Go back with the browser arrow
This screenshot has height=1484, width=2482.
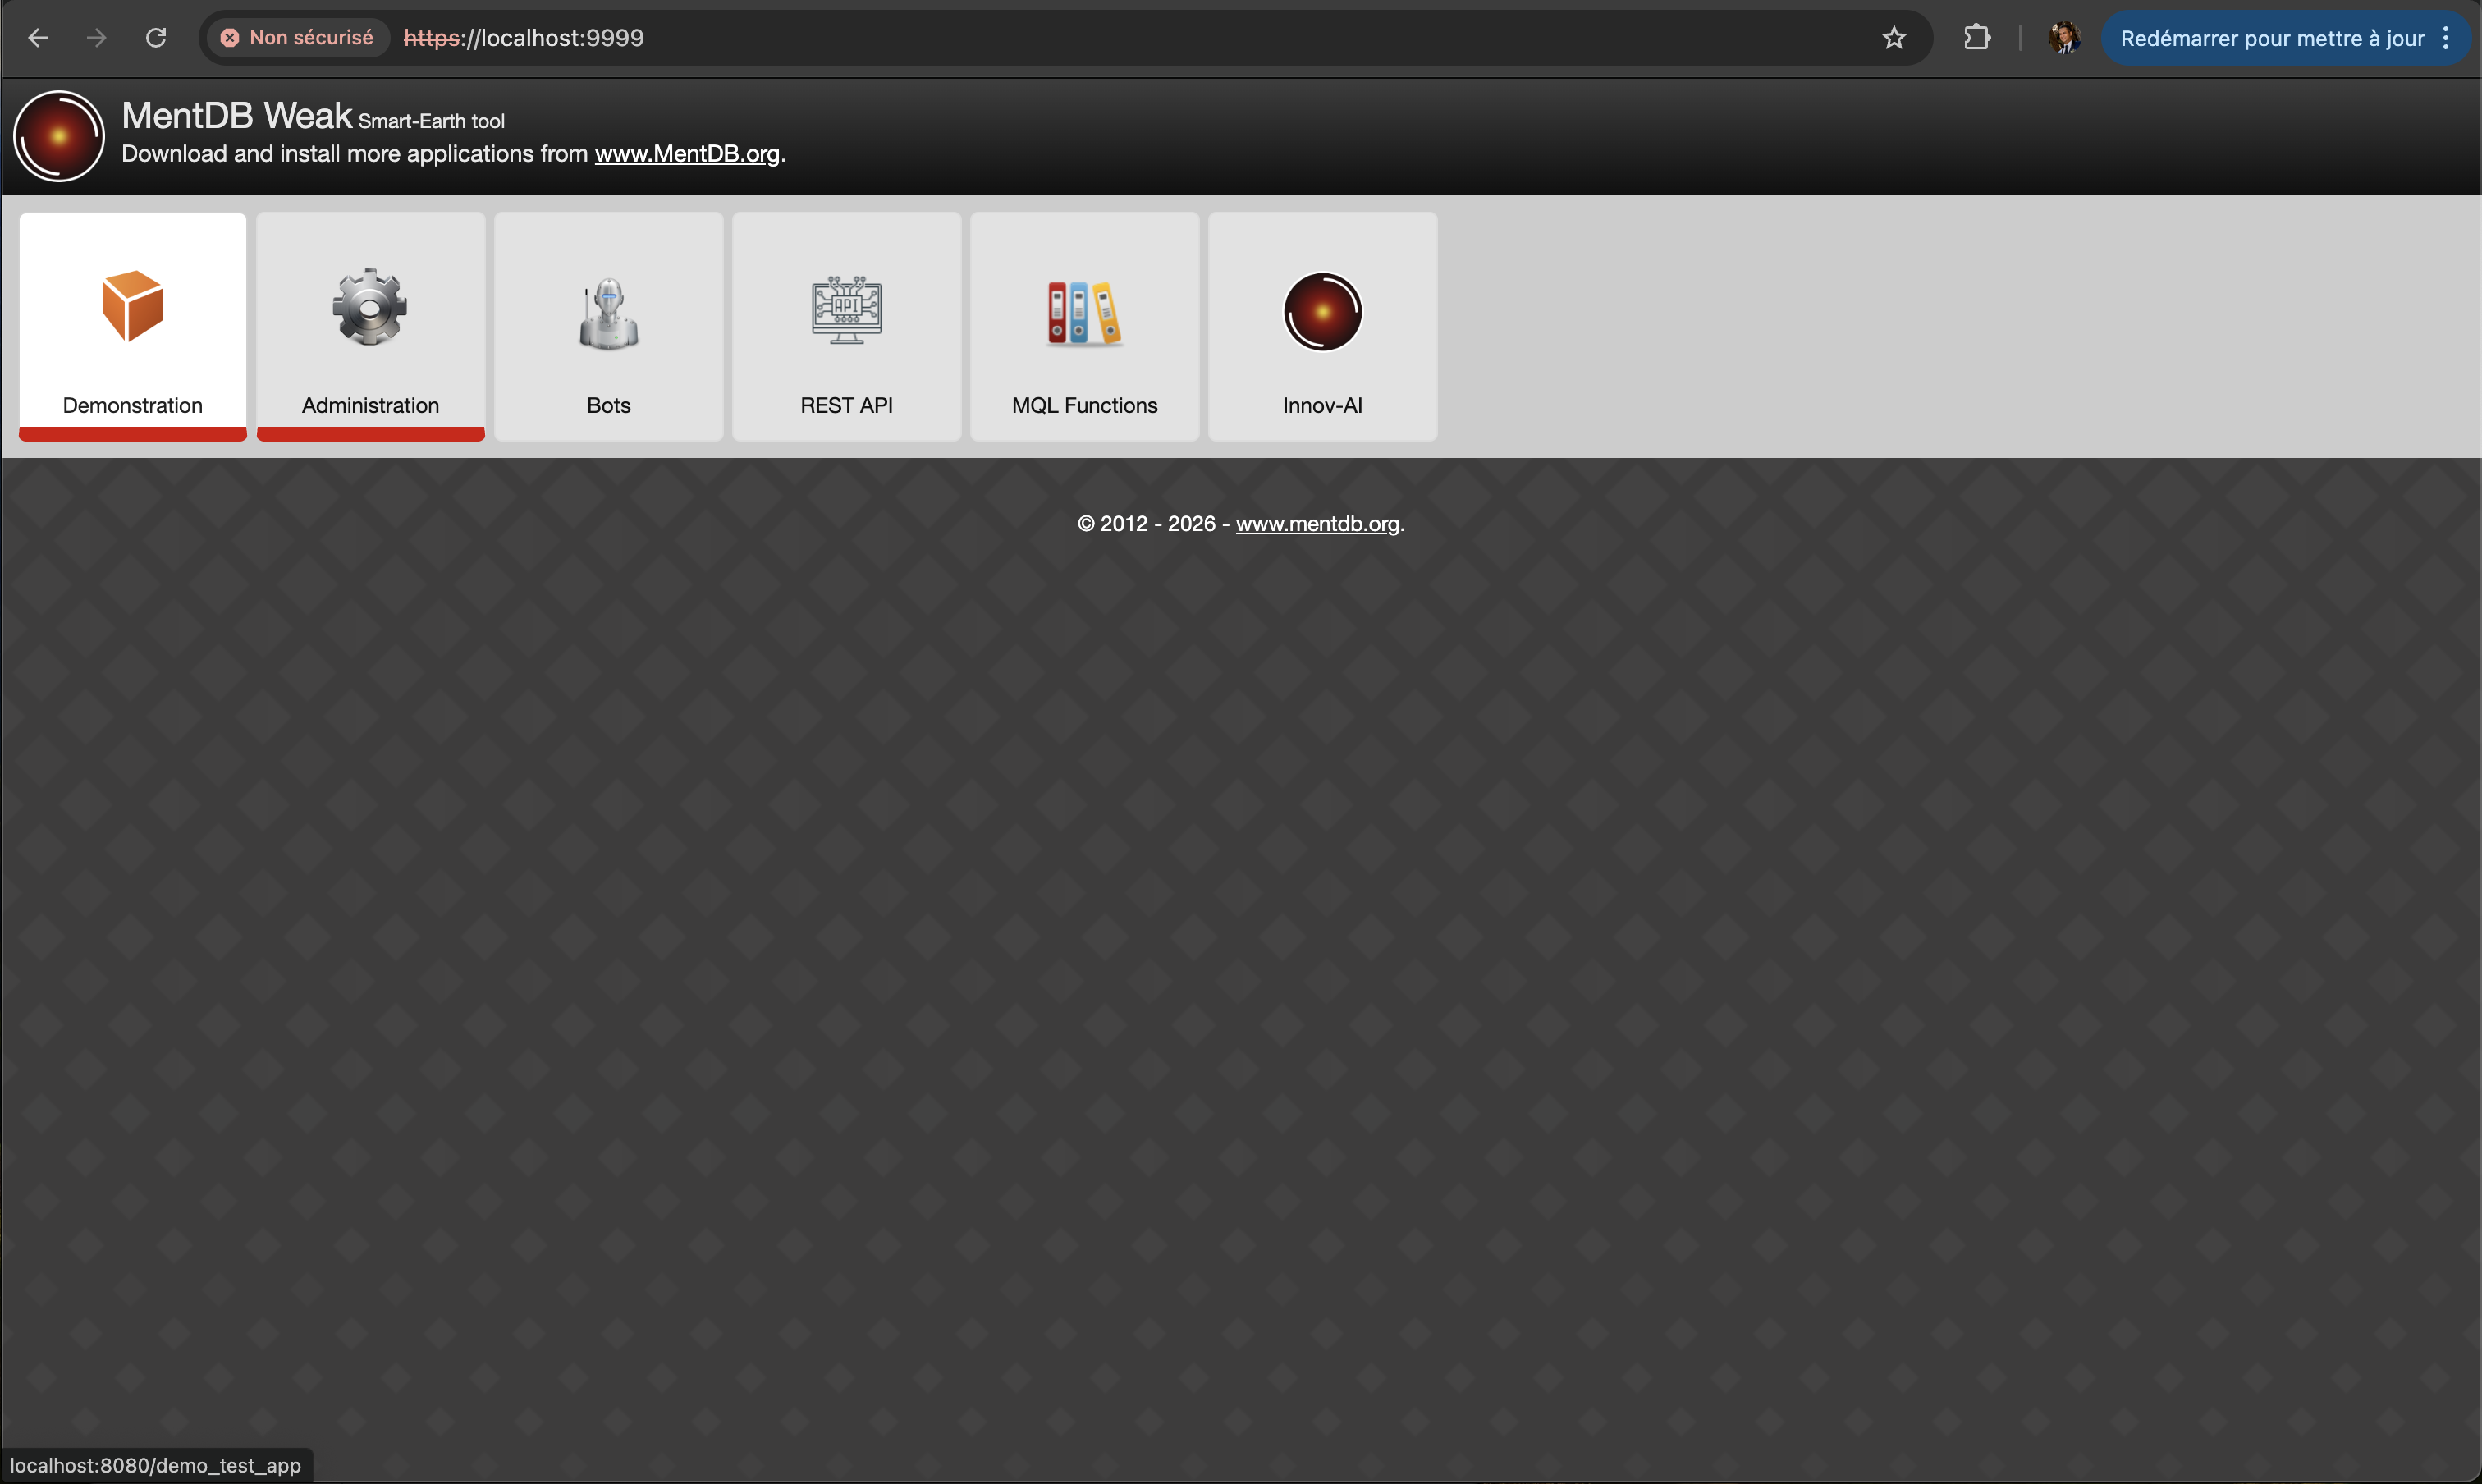tap(38, 38)
